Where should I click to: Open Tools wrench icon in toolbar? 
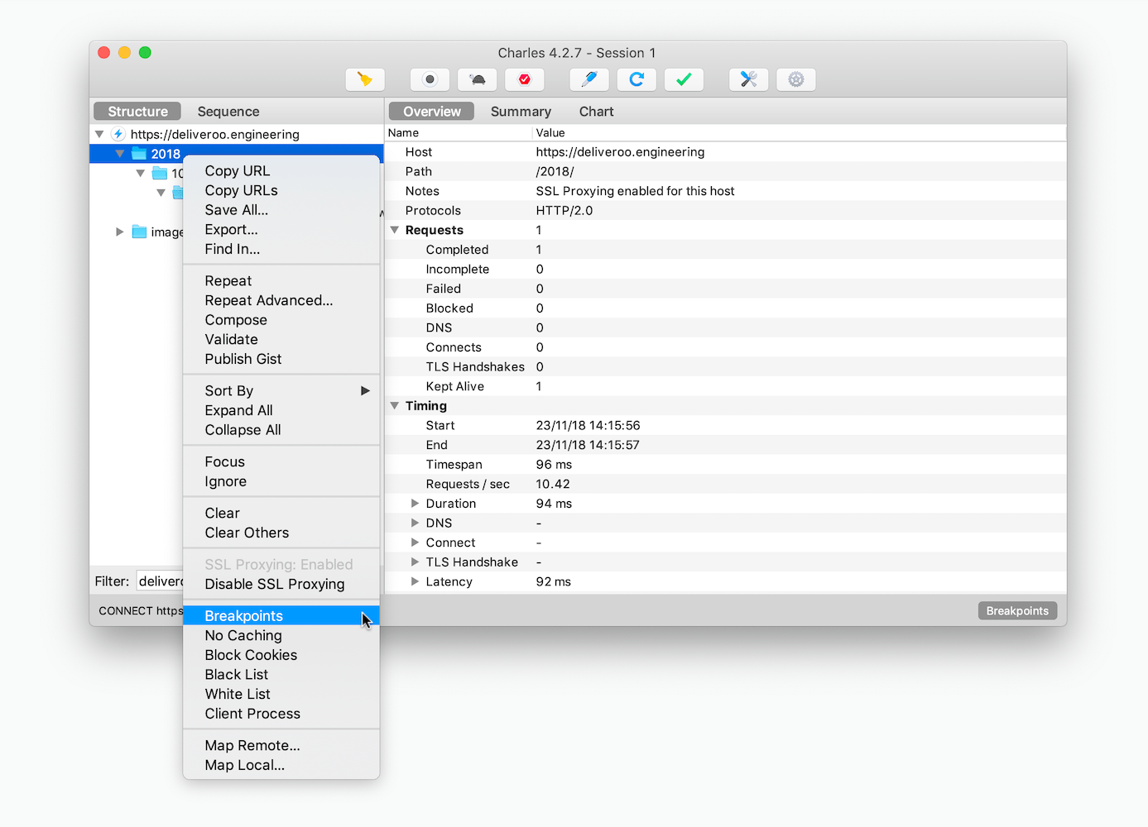748,79
